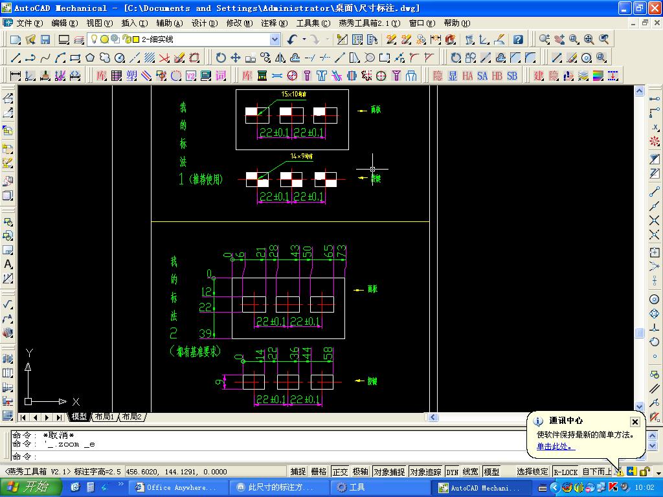Toggle 极轴 polar tracking
Image resolution: width=663 pixels, height=497 pixels.
coord(361,472)
